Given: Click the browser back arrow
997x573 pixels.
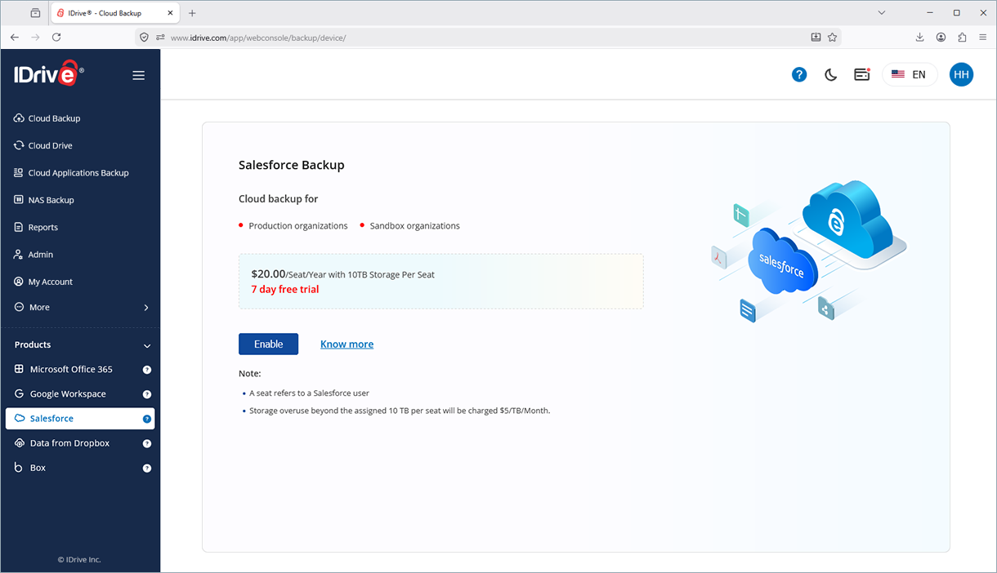Looking at the screenshot, I should coord(14,38).
